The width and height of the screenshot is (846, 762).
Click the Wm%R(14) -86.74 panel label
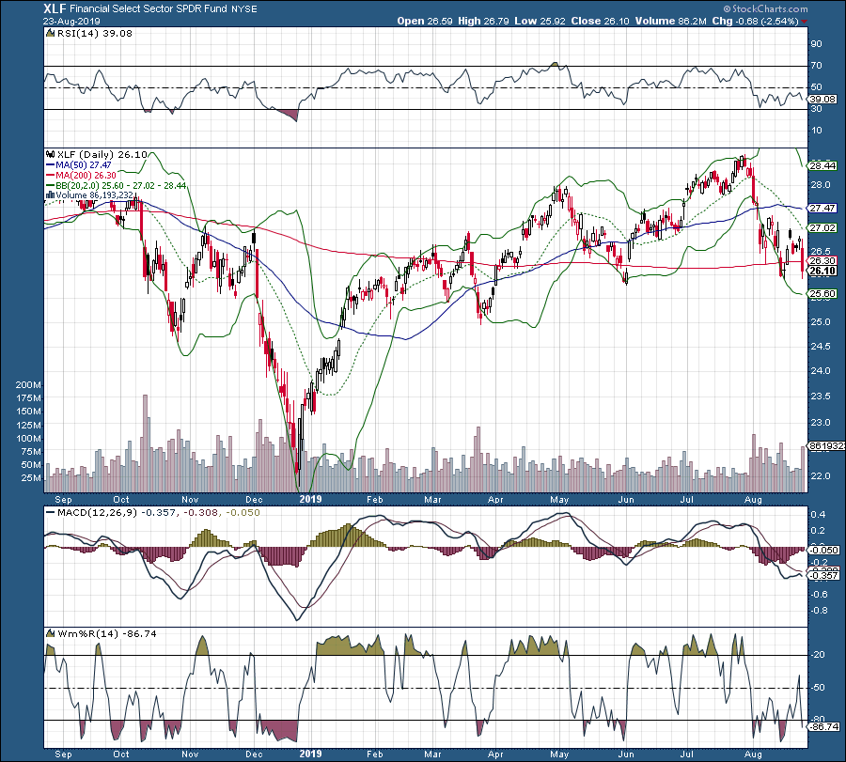[107, 633]
